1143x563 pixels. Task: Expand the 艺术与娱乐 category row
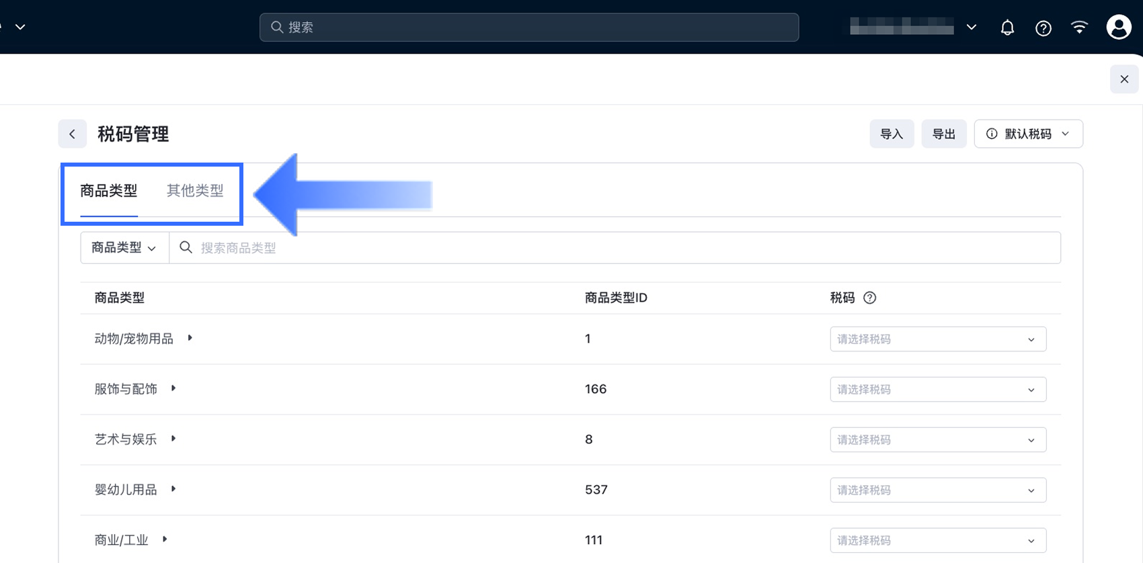(x=173, y=439)
